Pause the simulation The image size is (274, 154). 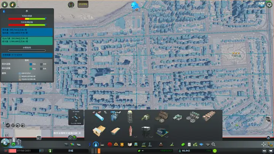[x=5, y=151]
